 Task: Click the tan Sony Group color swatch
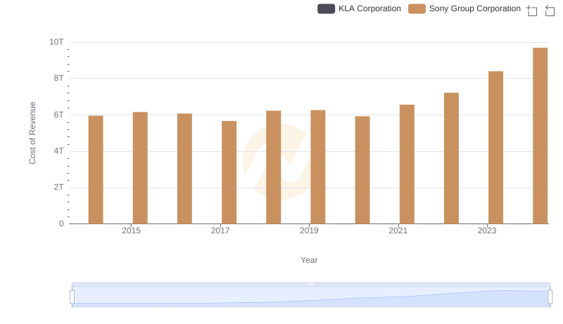pos(417,8)
